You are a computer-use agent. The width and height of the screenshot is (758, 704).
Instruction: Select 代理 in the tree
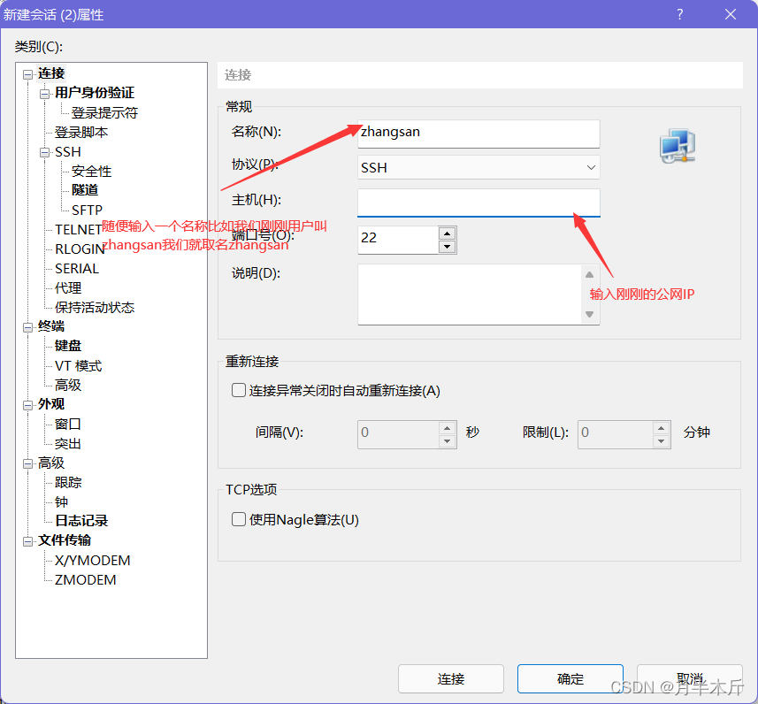click(68, 287)
